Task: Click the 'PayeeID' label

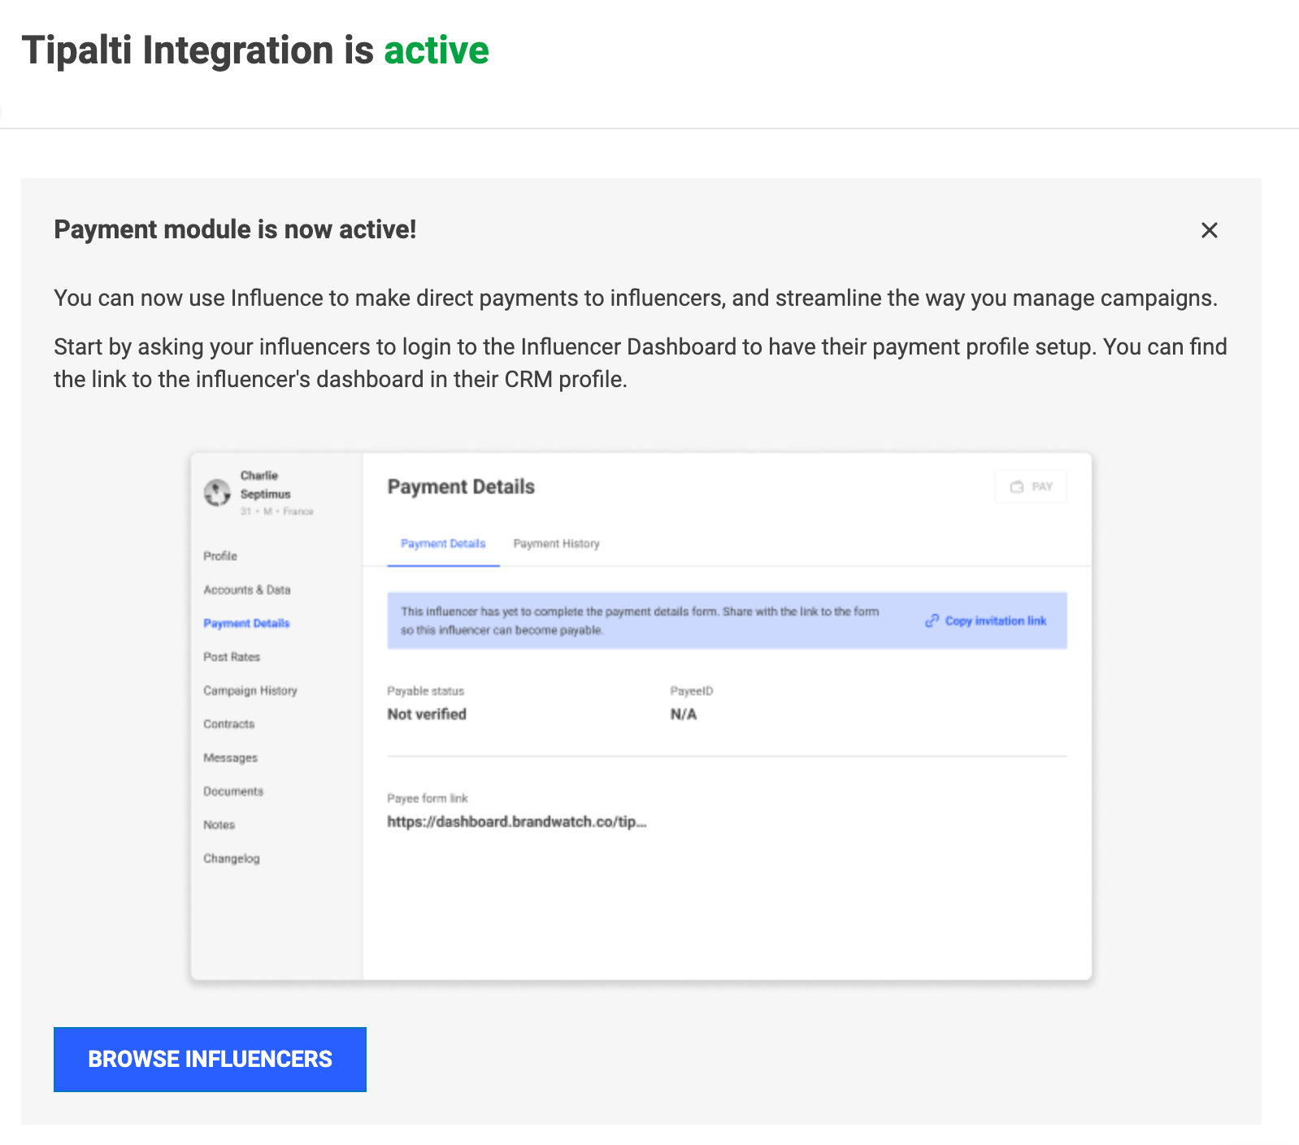Action: click(x=692, y=691)
